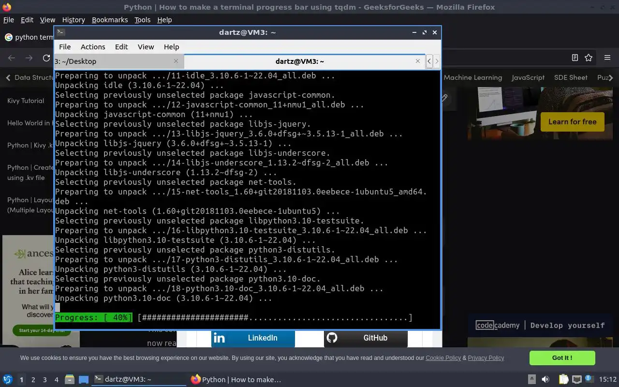619x387 pixels.
Task: Open the GitHub button
Action: [366, 338]
